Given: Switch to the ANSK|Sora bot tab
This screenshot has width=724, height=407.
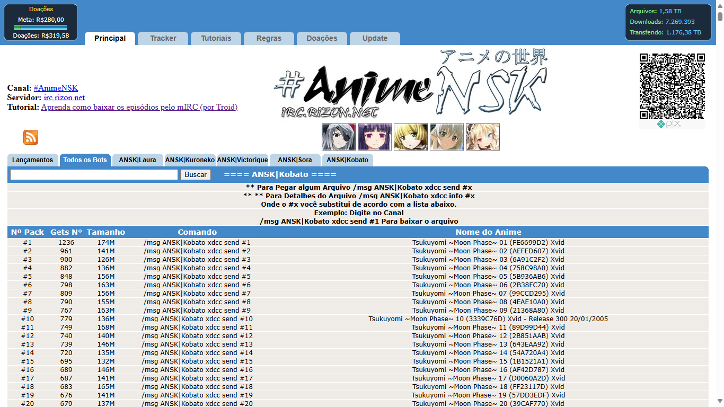Looking at the screenshot, I should (x=295, y=160).
